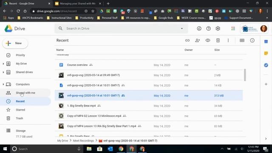Open a new Chrome tab
Viewport: 272px width, 153px height.
click(108, 3)
